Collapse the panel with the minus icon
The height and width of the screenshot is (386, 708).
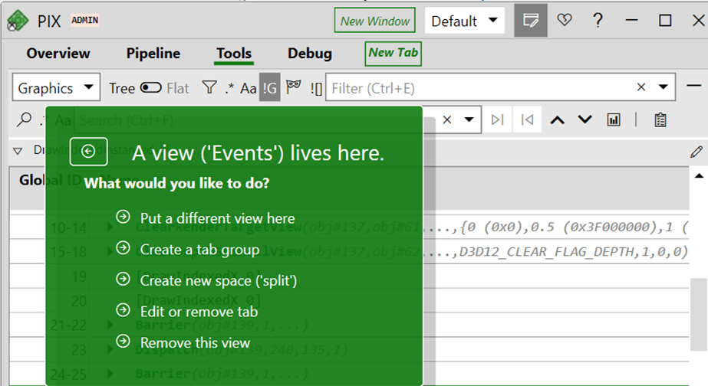(x=694, y=85)
